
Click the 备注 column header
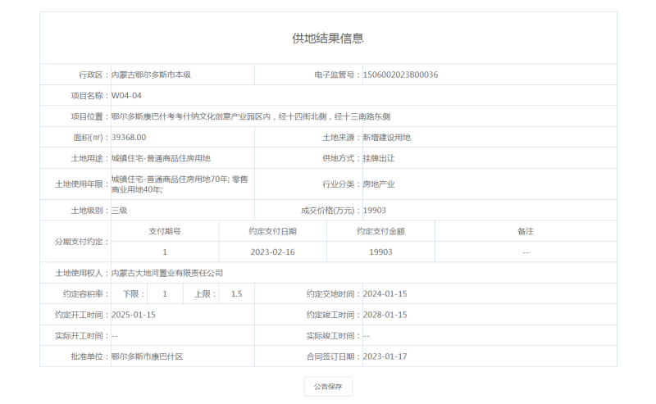tap(526, 231)
